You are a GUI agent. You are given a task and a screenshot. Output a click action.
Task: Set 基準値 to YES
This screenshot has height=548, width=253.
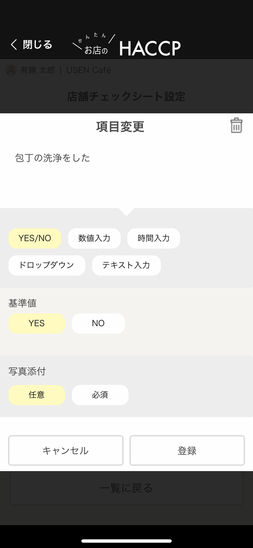coord(37,323)
